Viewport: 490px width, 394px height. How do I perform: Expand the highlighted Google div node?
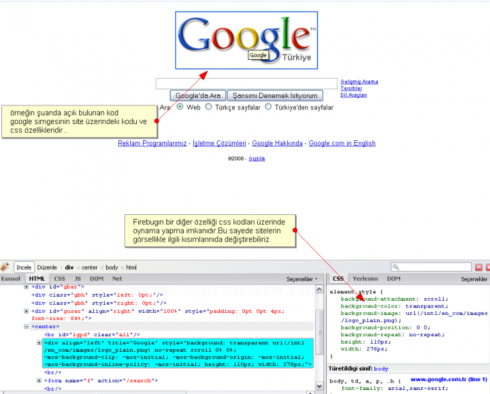tap(40, 343)
